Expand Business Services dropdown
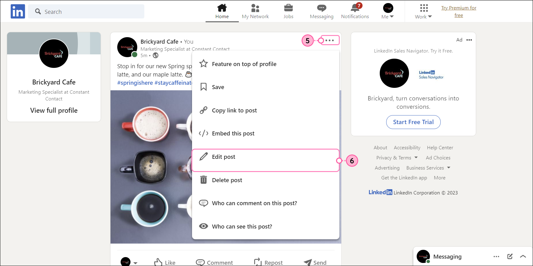The image size is (533, 266). pyautogui.click(x=428, y=168)
